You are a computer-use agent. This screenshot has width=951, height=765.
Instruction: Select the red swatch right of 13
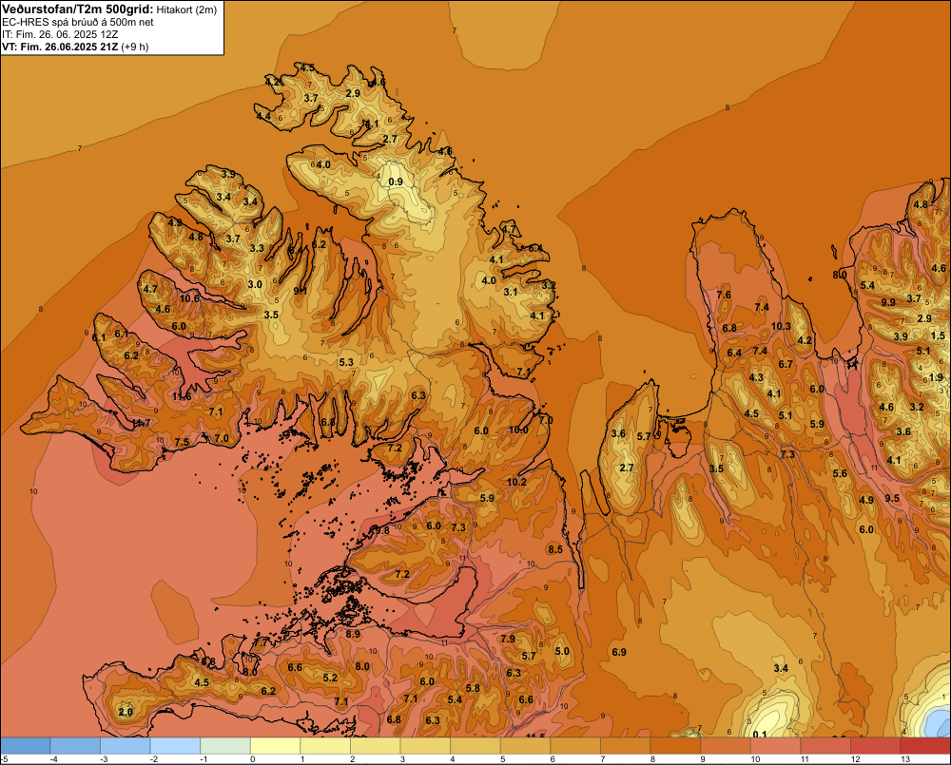point(925,745)
